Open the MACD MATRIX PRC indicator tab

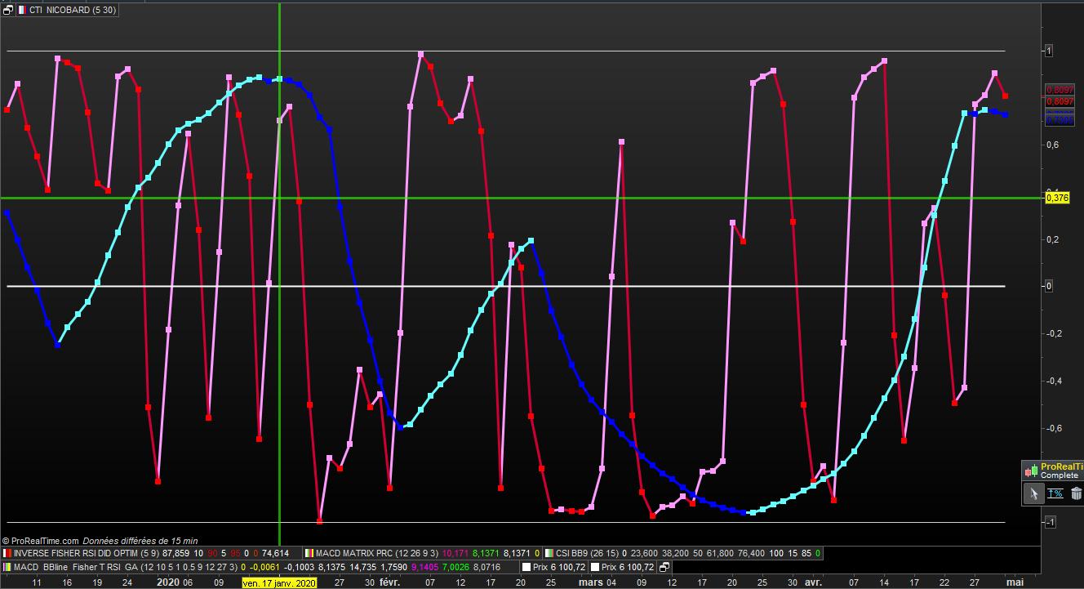423,553
